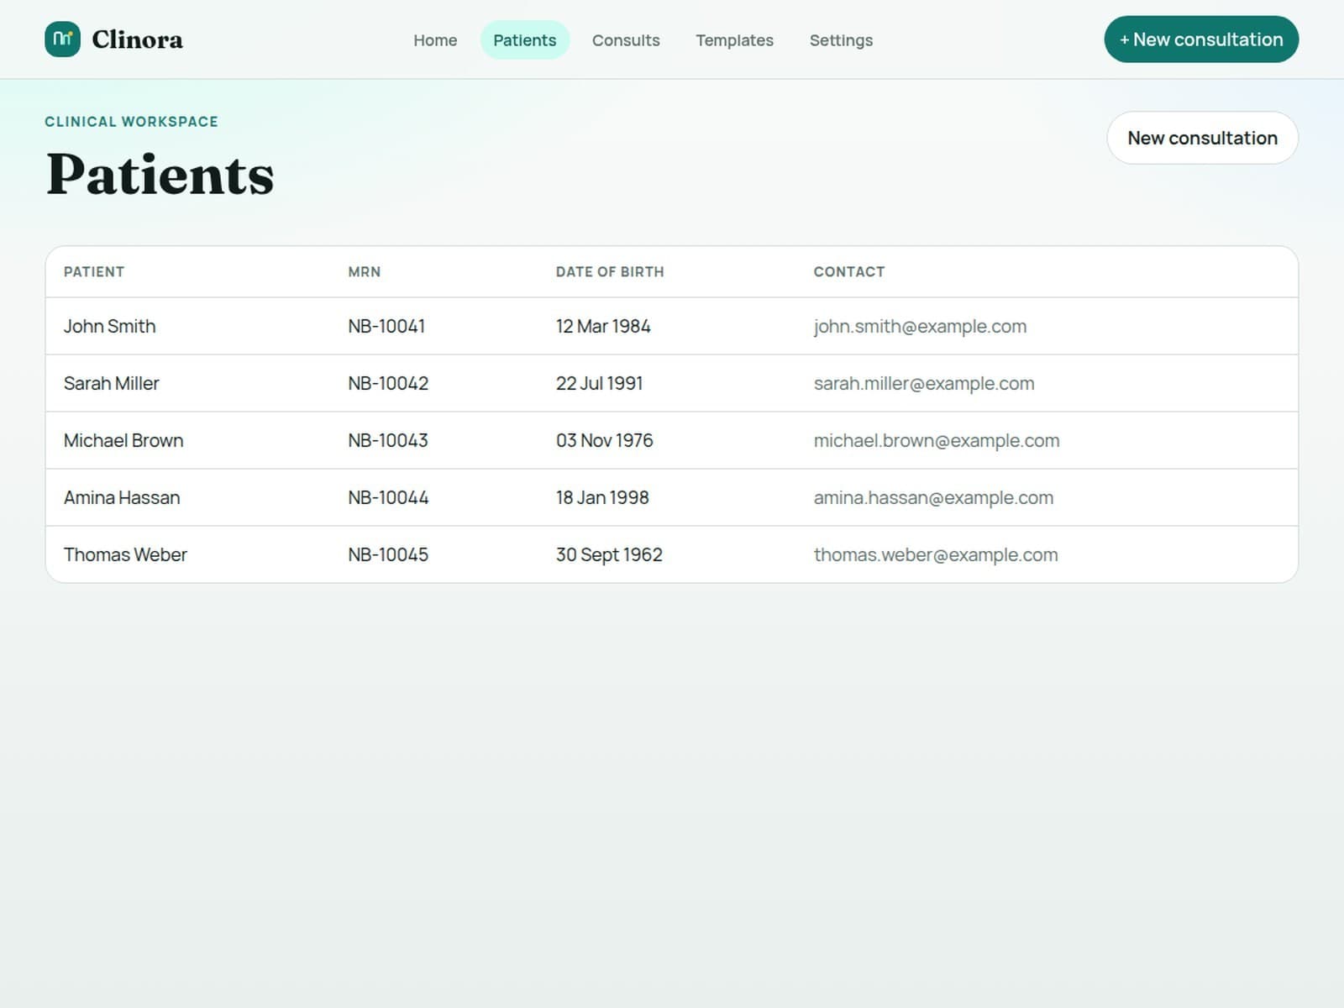Viewport: 1344px width, 1008px height.
Task: Click the Clinora logo icon
Action: [x=62, y=39]
